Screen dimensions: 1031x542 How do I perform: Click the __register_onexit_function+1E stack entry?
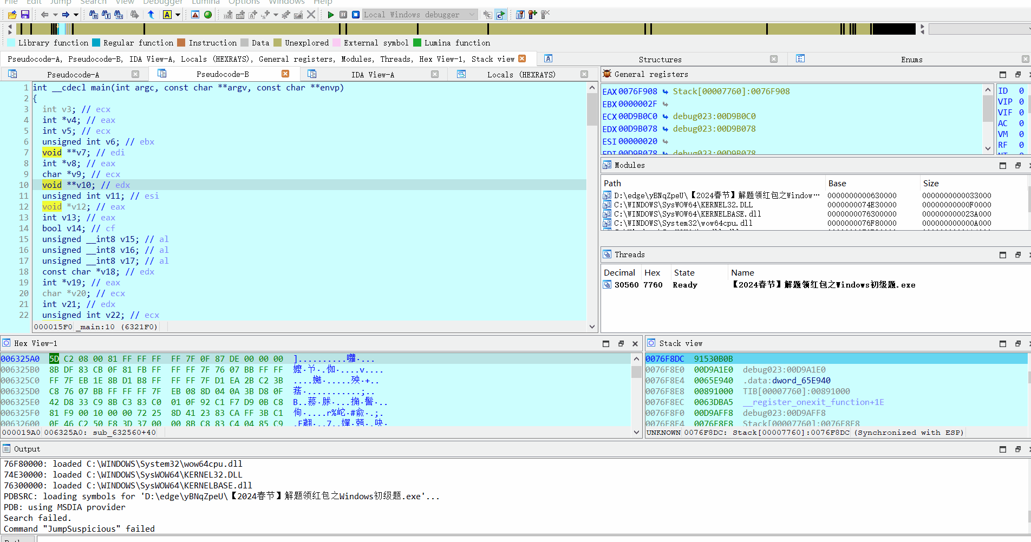813,402
